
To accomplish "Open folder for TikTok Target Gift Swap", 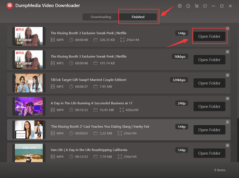I will 209,83.
